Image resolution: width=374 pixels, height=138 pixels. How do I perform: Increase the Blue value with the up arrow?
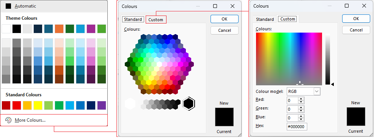(301, 116)
